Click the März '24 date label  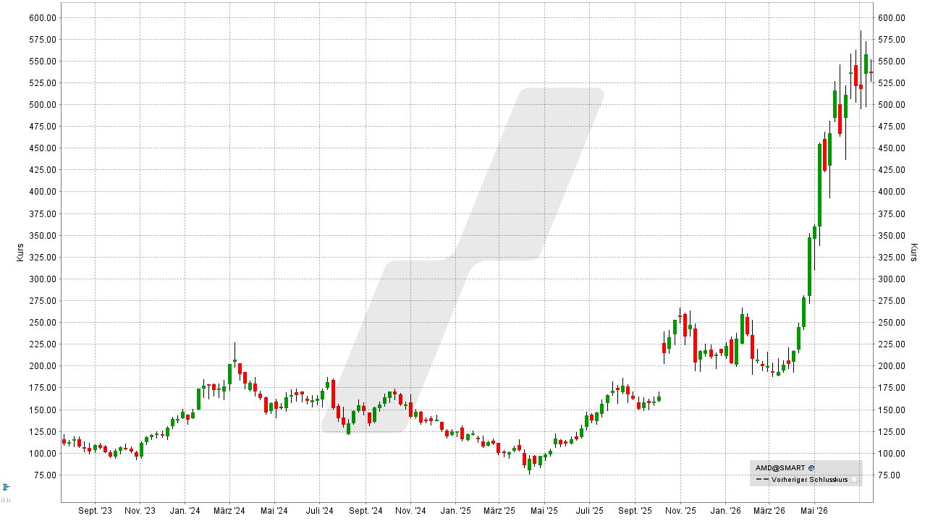coord(229,511)
